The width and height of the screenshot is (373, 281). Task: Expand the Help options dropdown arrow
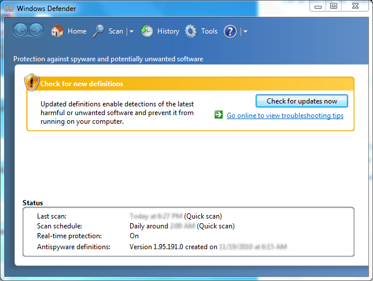(x=245, y=32)
